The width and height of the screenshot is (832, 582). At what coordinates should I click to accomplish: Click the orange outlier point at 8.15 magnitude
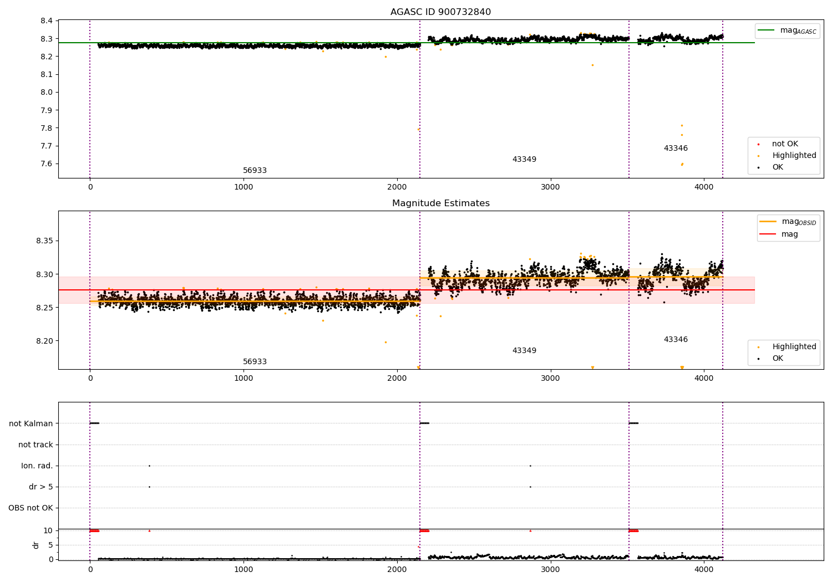592,65
